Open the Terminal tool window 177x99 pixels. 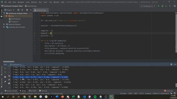click(43, 91)
